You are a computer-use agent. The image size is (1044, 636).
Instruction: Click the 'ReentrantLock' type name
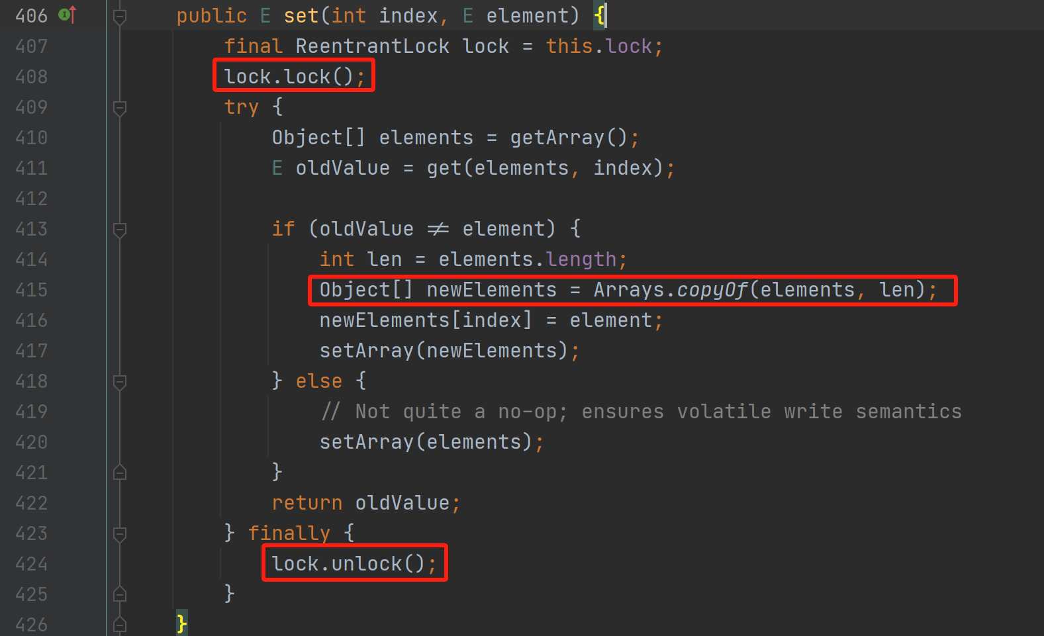click(372, 46)
